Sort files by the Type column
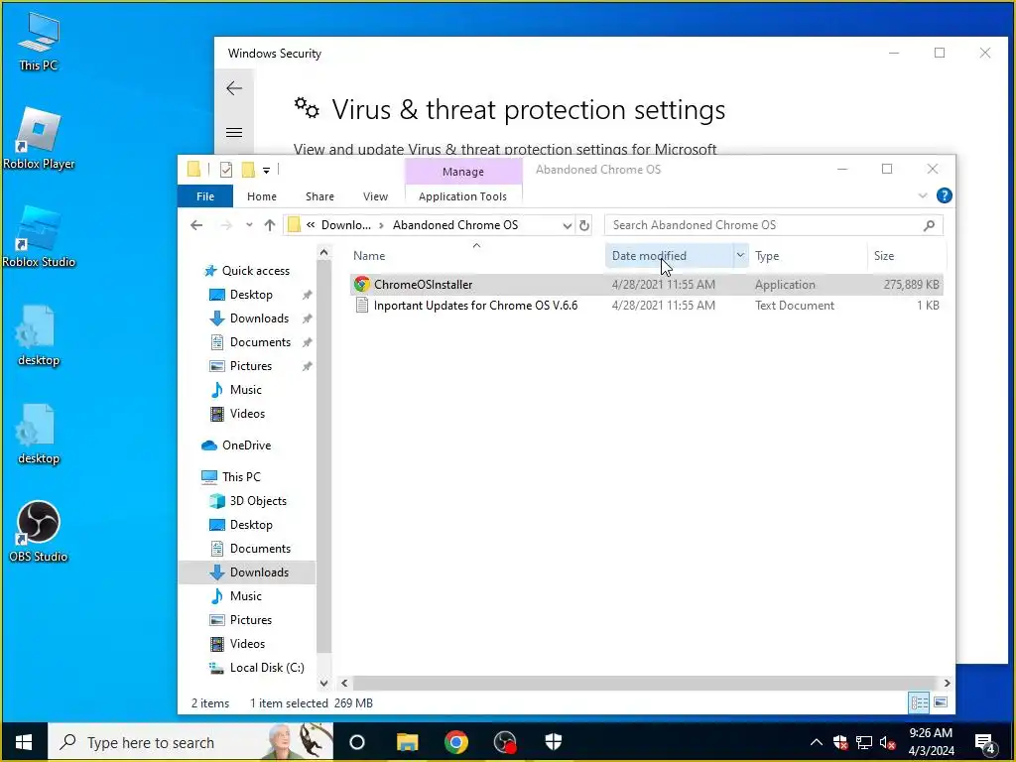Screen dimensions: 1016x762 (x=808, y=256)
